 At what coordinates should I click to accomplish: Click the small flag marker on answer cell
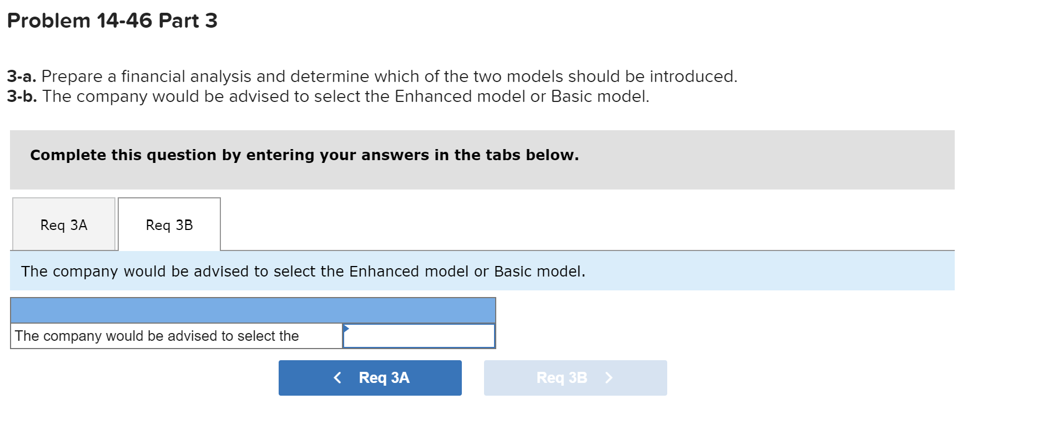tap(346, 328)
